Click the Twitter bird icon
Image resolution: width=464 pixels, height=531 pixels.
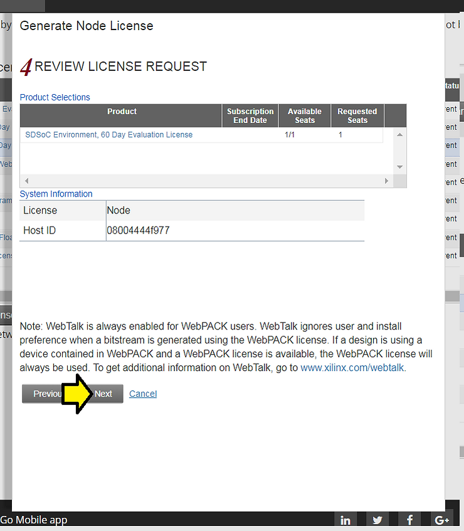tap(377, 520)
